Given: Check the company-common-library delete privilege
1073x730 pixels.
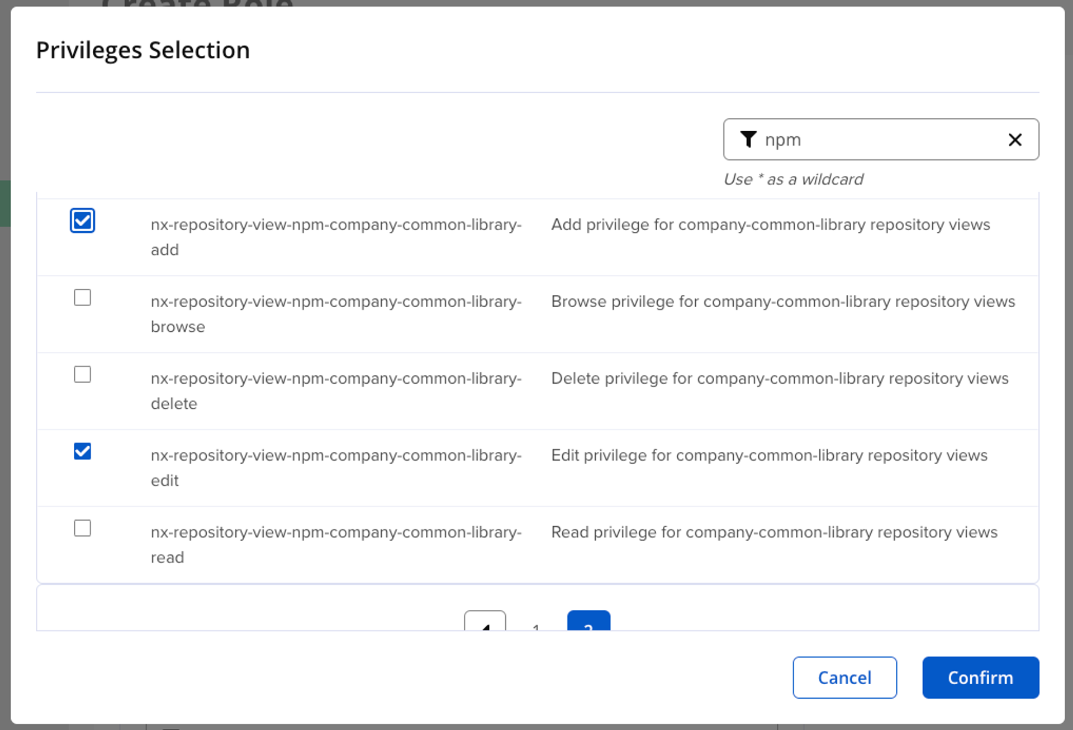Looking at the screenshot, I should (x=82, y=374).
